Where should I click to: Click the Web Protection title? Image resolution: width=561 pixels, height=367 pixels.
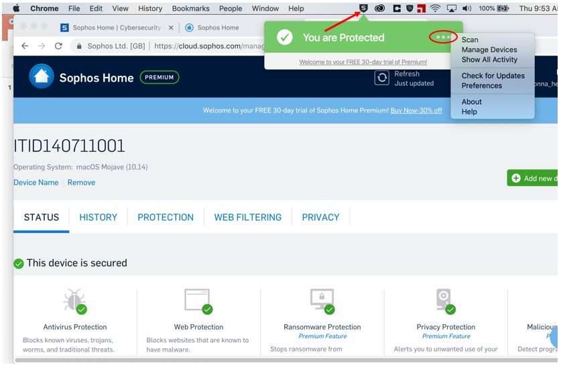tap(198, 327)
